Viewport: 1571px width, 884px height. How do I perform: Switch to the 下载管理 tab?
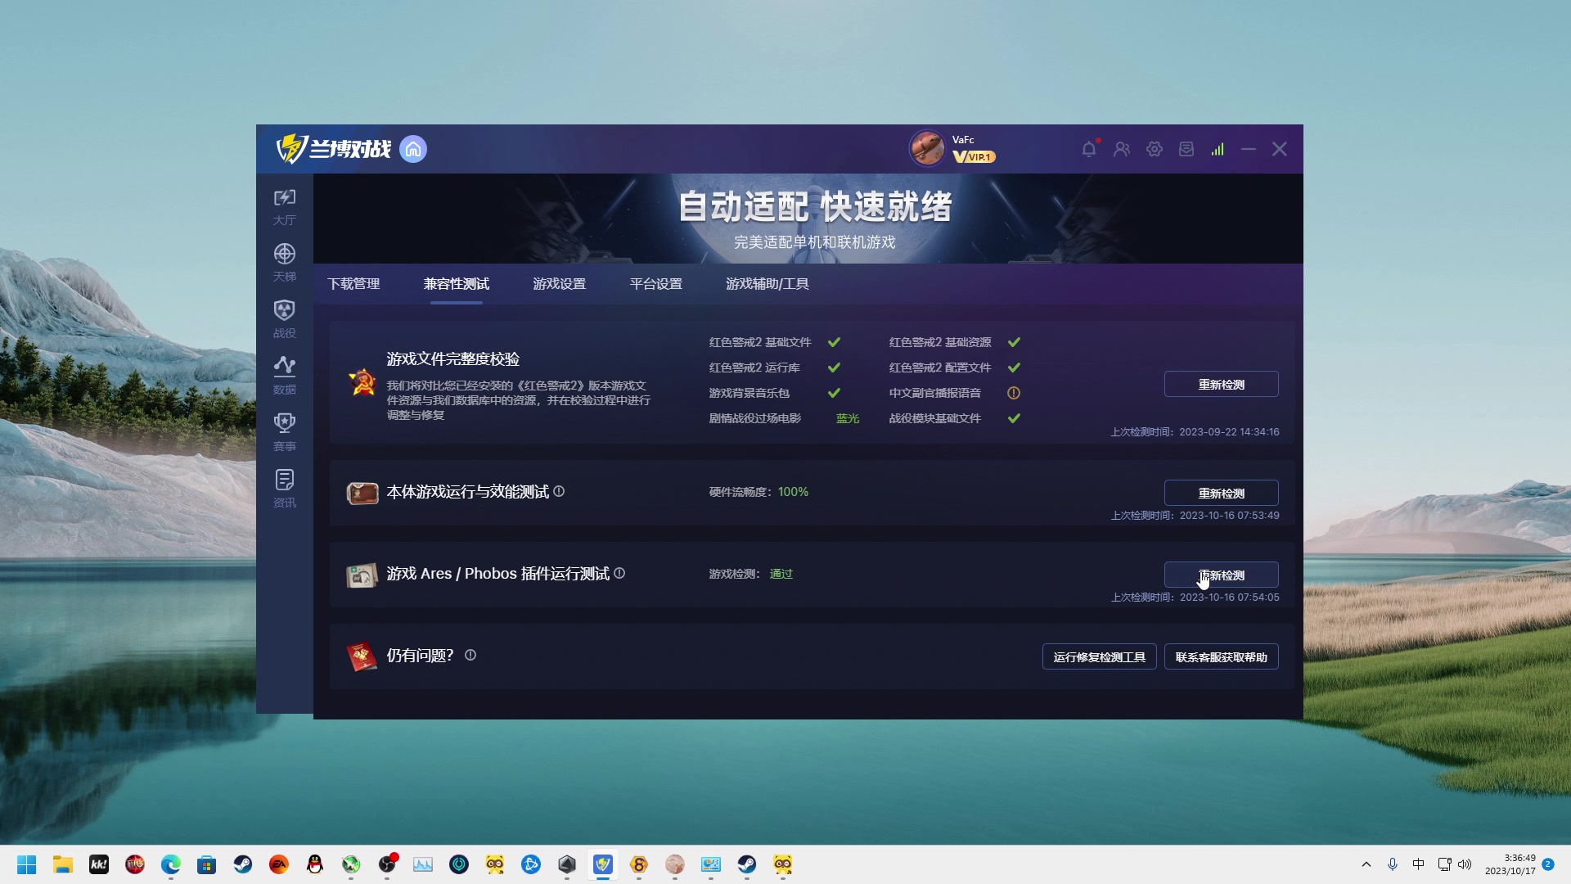[x=353, y=284]
